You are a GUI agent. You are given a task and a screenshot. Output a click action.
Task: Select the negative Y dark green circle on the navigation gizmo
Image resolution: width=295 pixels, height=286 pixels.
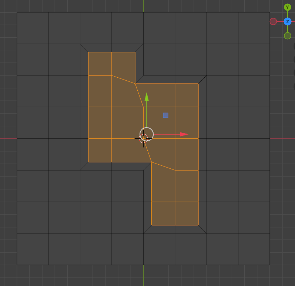(x=288, y=36)
